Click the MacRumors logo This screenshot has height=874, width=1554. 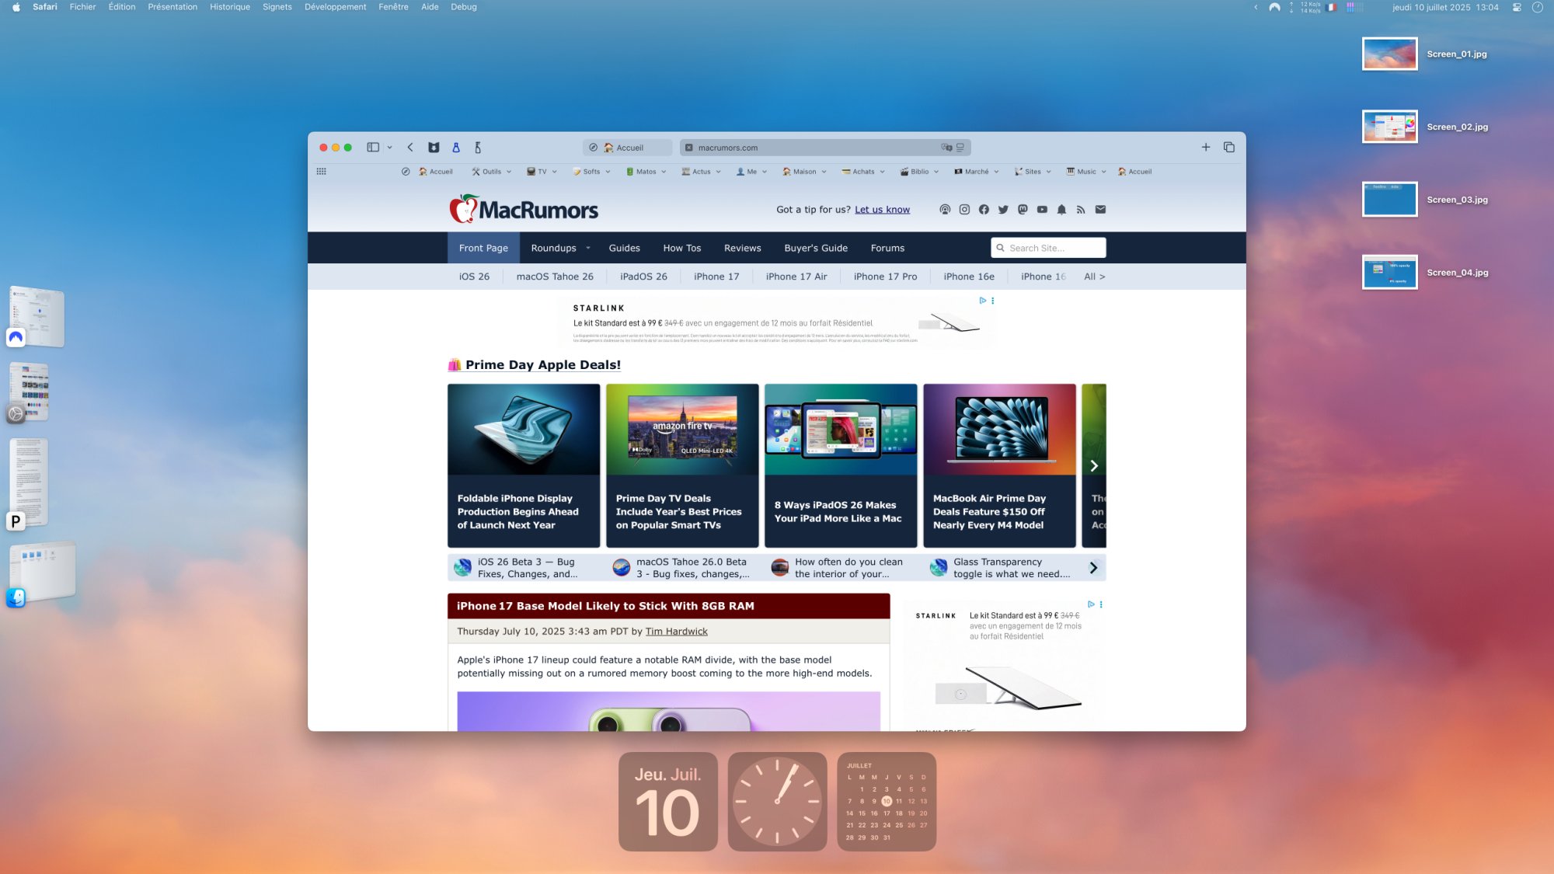click(x=524, y=209)
